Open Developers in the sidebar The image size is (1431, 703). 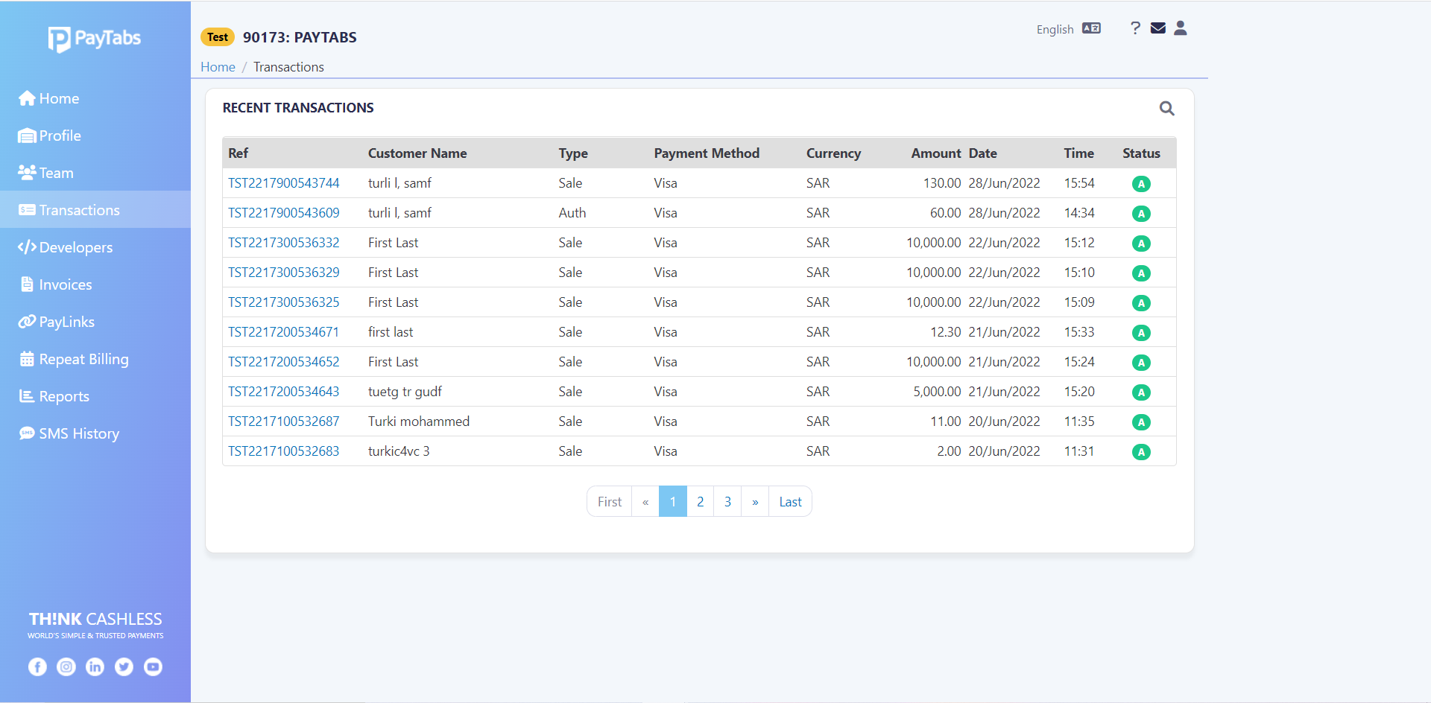tap(95, 247)
